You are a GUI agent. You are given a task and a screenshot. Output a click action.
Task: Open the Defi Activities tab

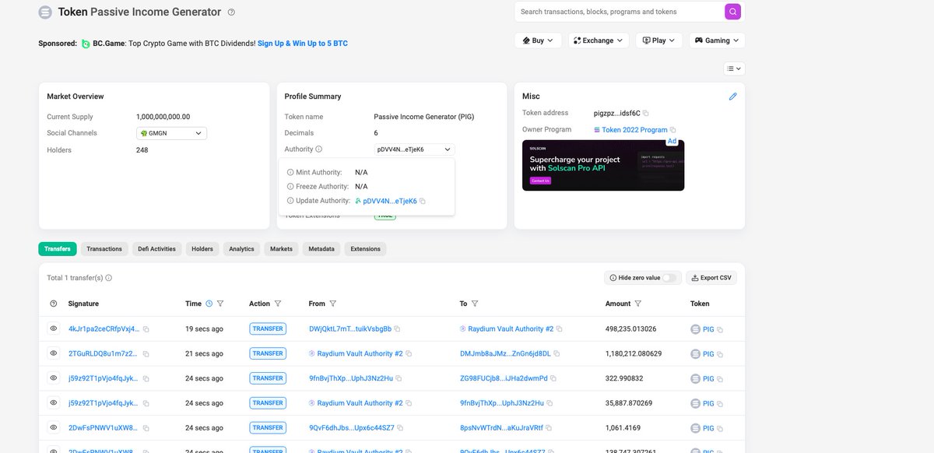tap(156, 249)
